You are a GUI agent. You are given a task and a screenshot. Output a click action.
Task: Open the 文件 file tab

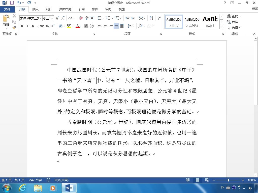7,9
